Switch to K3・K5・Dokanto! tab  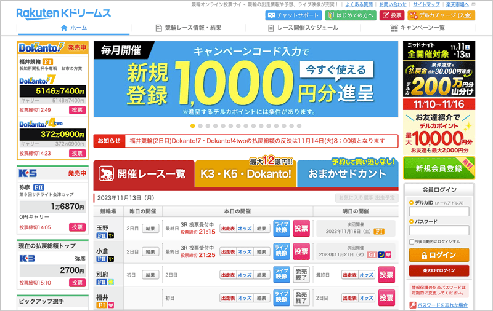(246, 174)
